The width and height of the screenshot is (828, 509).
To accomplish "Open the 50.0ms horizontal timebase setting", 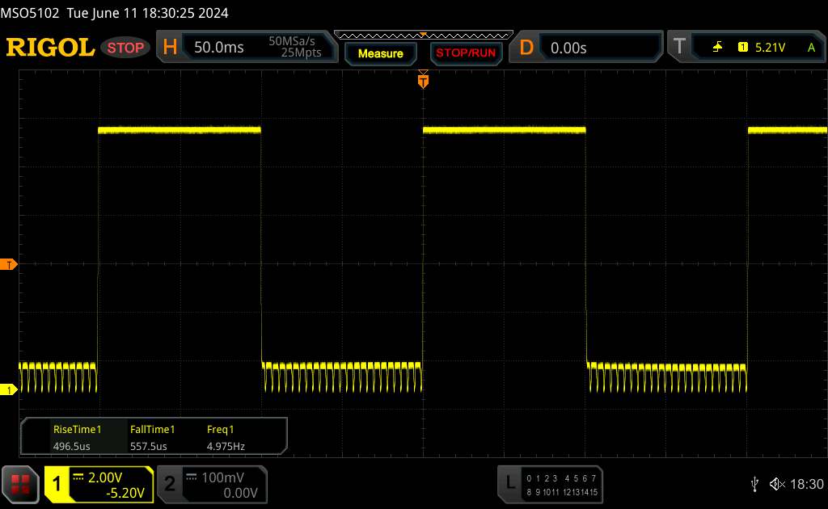I will pyautogui.click(x=219, y=48).
